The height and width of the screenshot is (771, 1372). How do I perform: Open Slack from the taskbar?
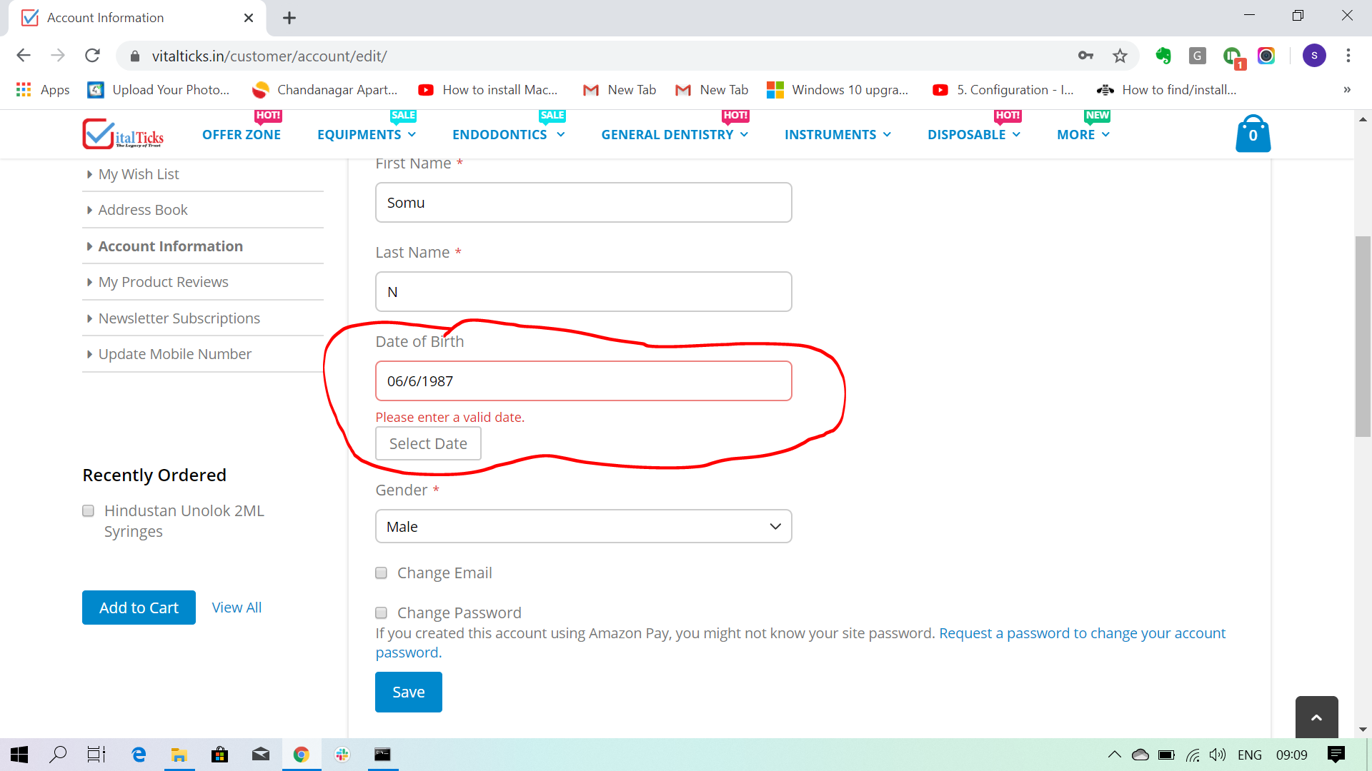click(342, 755)
